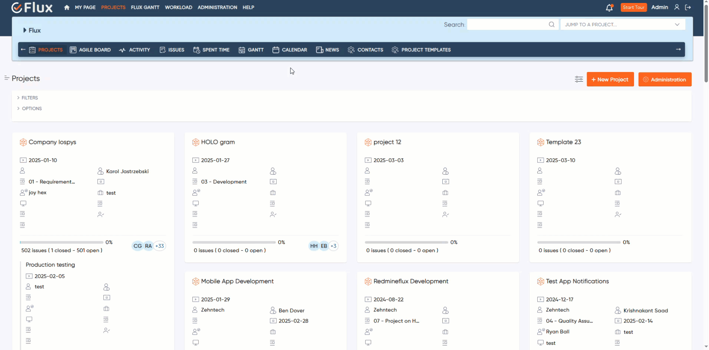Click the EB member avatar on HOLO gram
709x350 pixels.
(324, 246)
